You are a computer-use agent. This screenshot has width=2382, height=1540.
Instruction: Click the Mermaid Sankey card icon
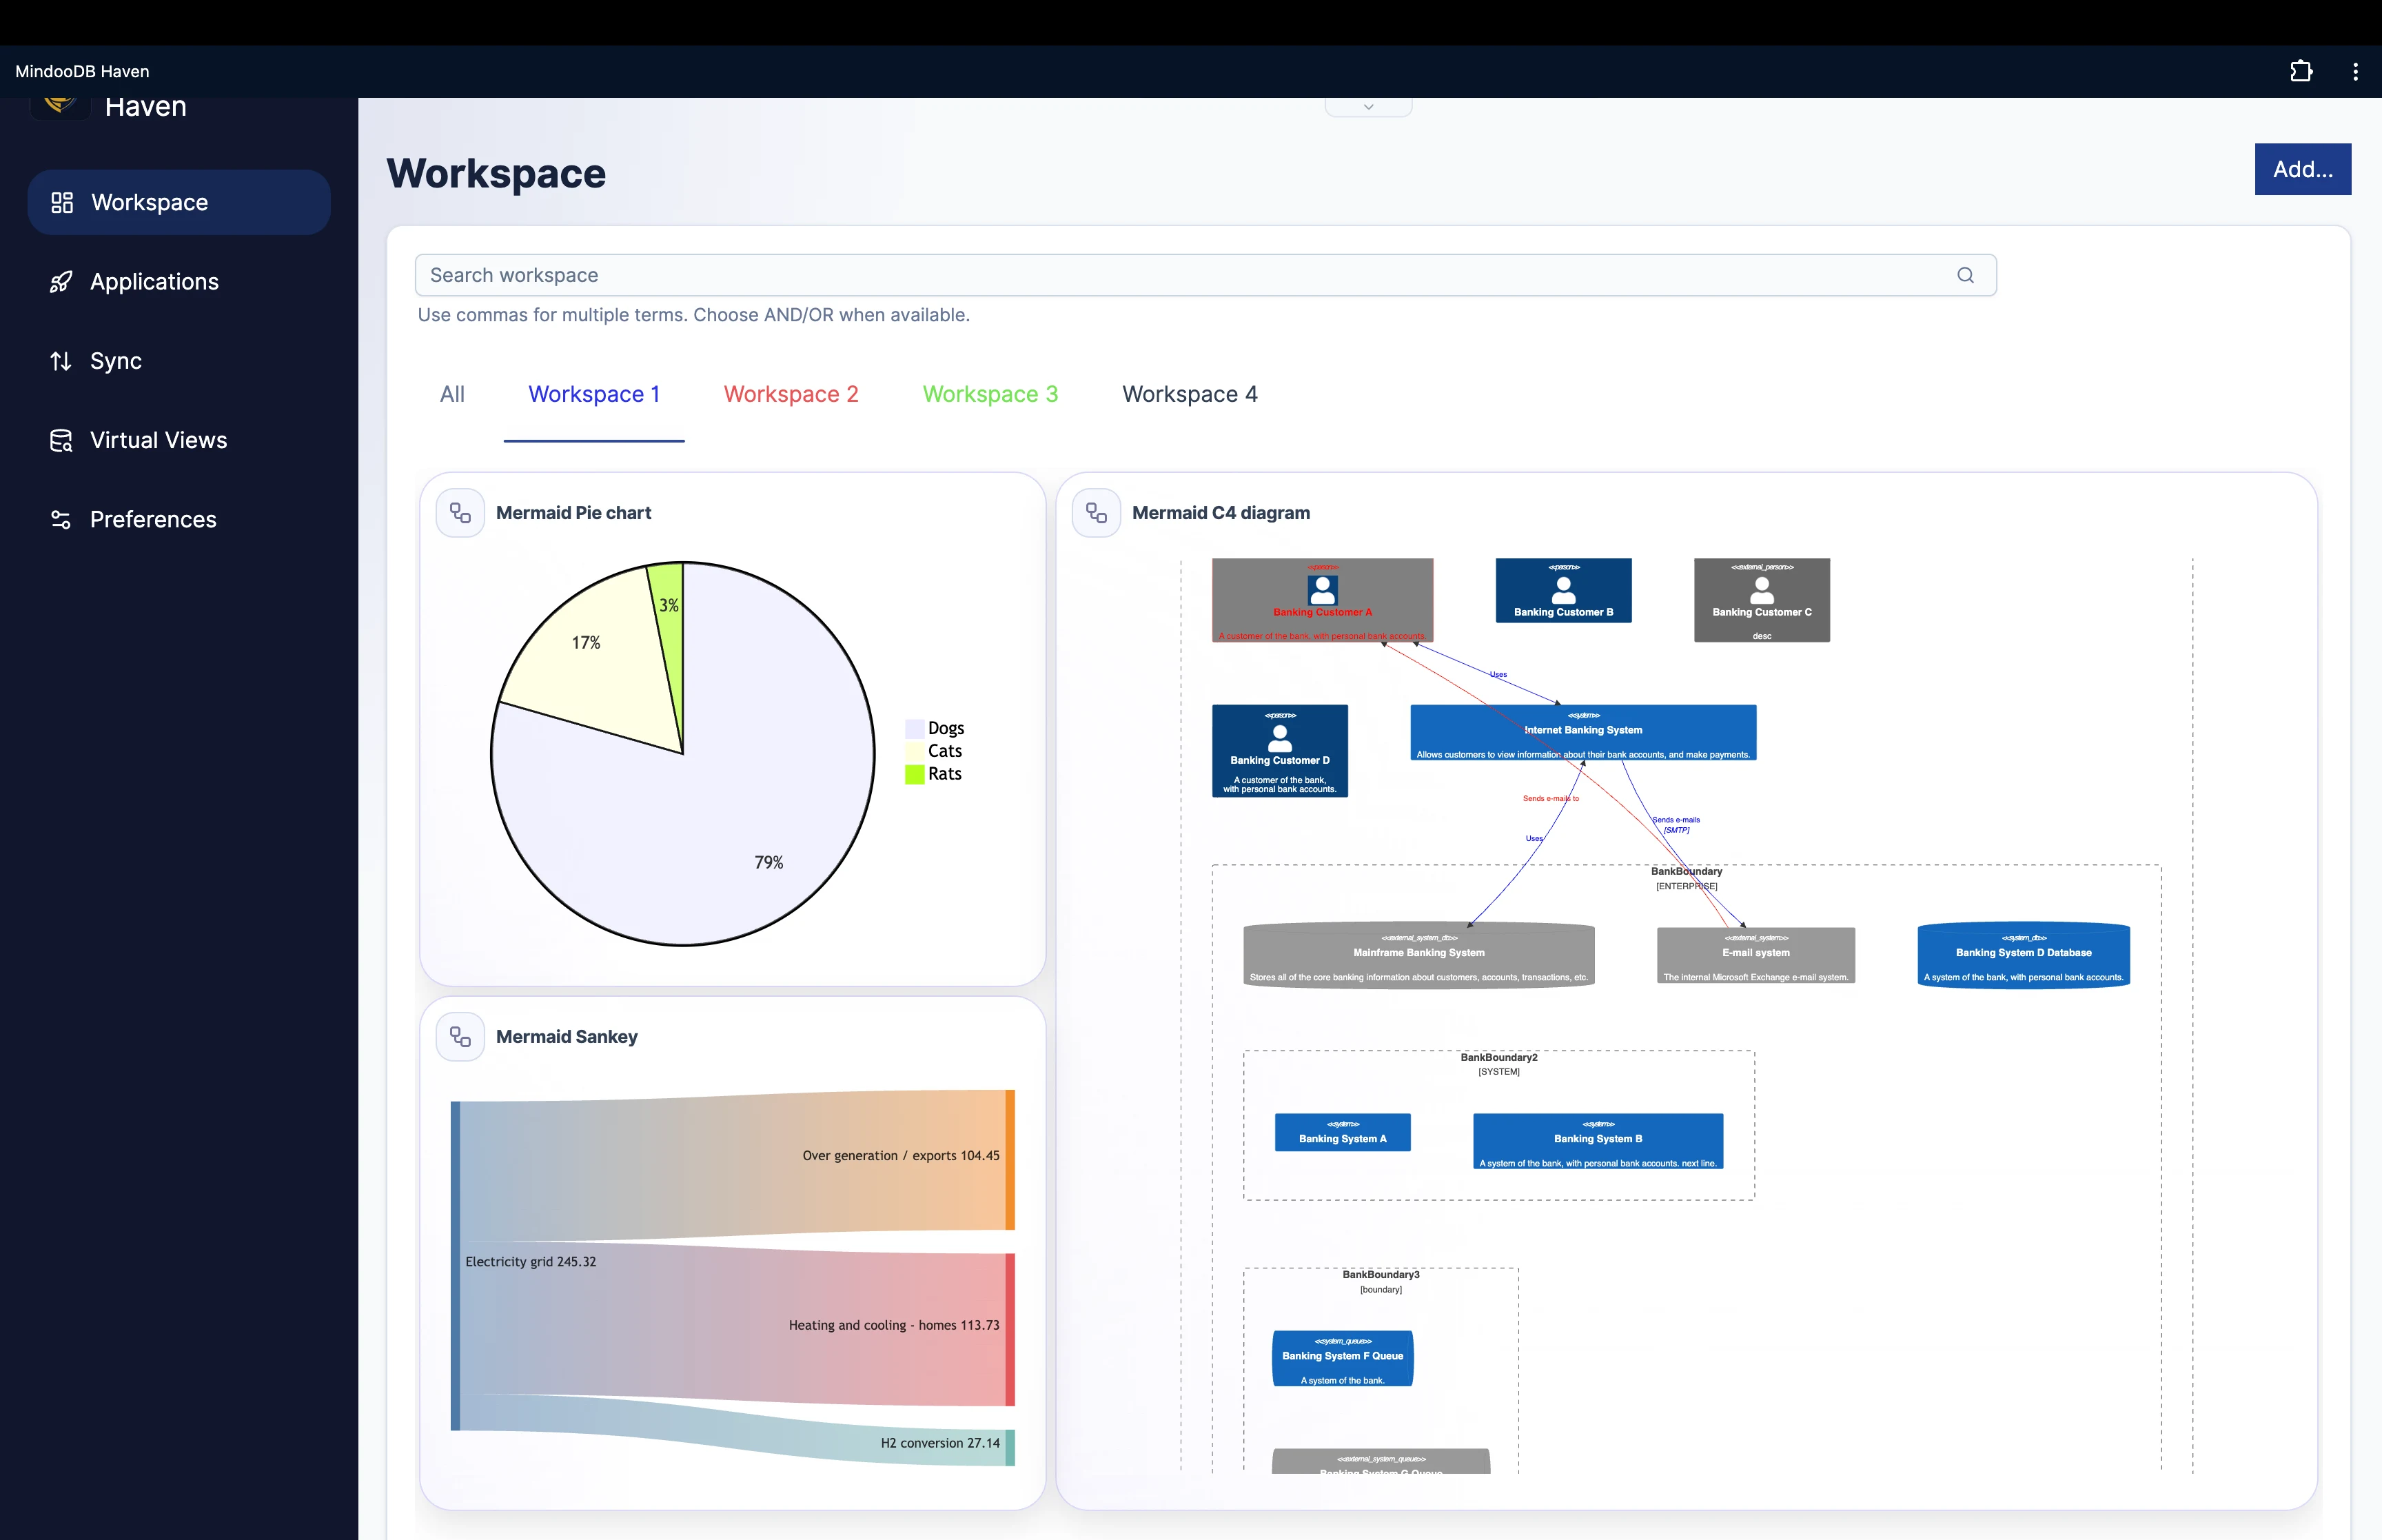tap(460, 1037)
